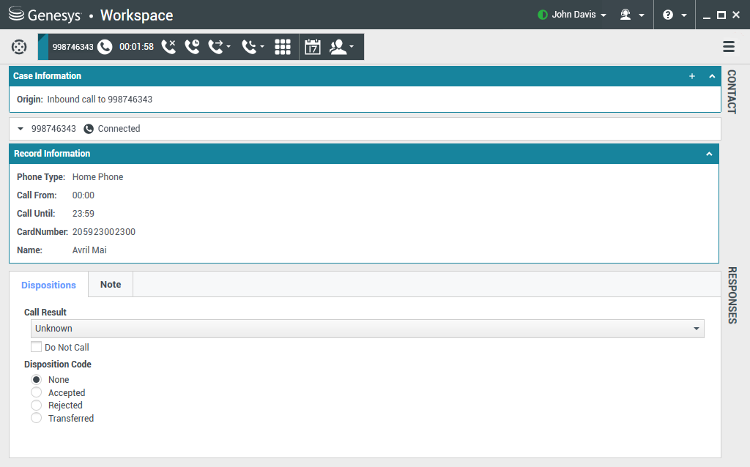750x467 pixels.
Task: Open the dial keypad
Action: (x=283, y=46)
